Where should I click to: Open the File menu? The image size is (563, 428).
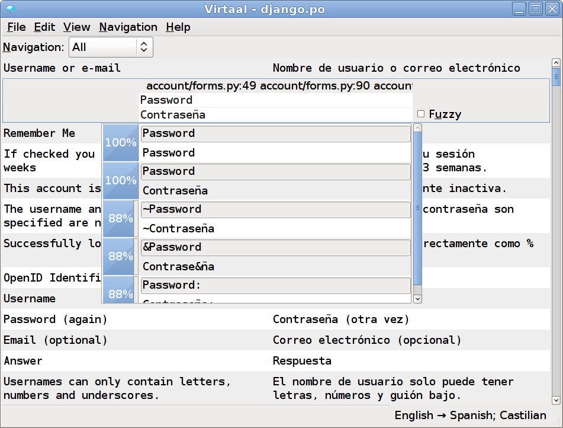point(16,27)
